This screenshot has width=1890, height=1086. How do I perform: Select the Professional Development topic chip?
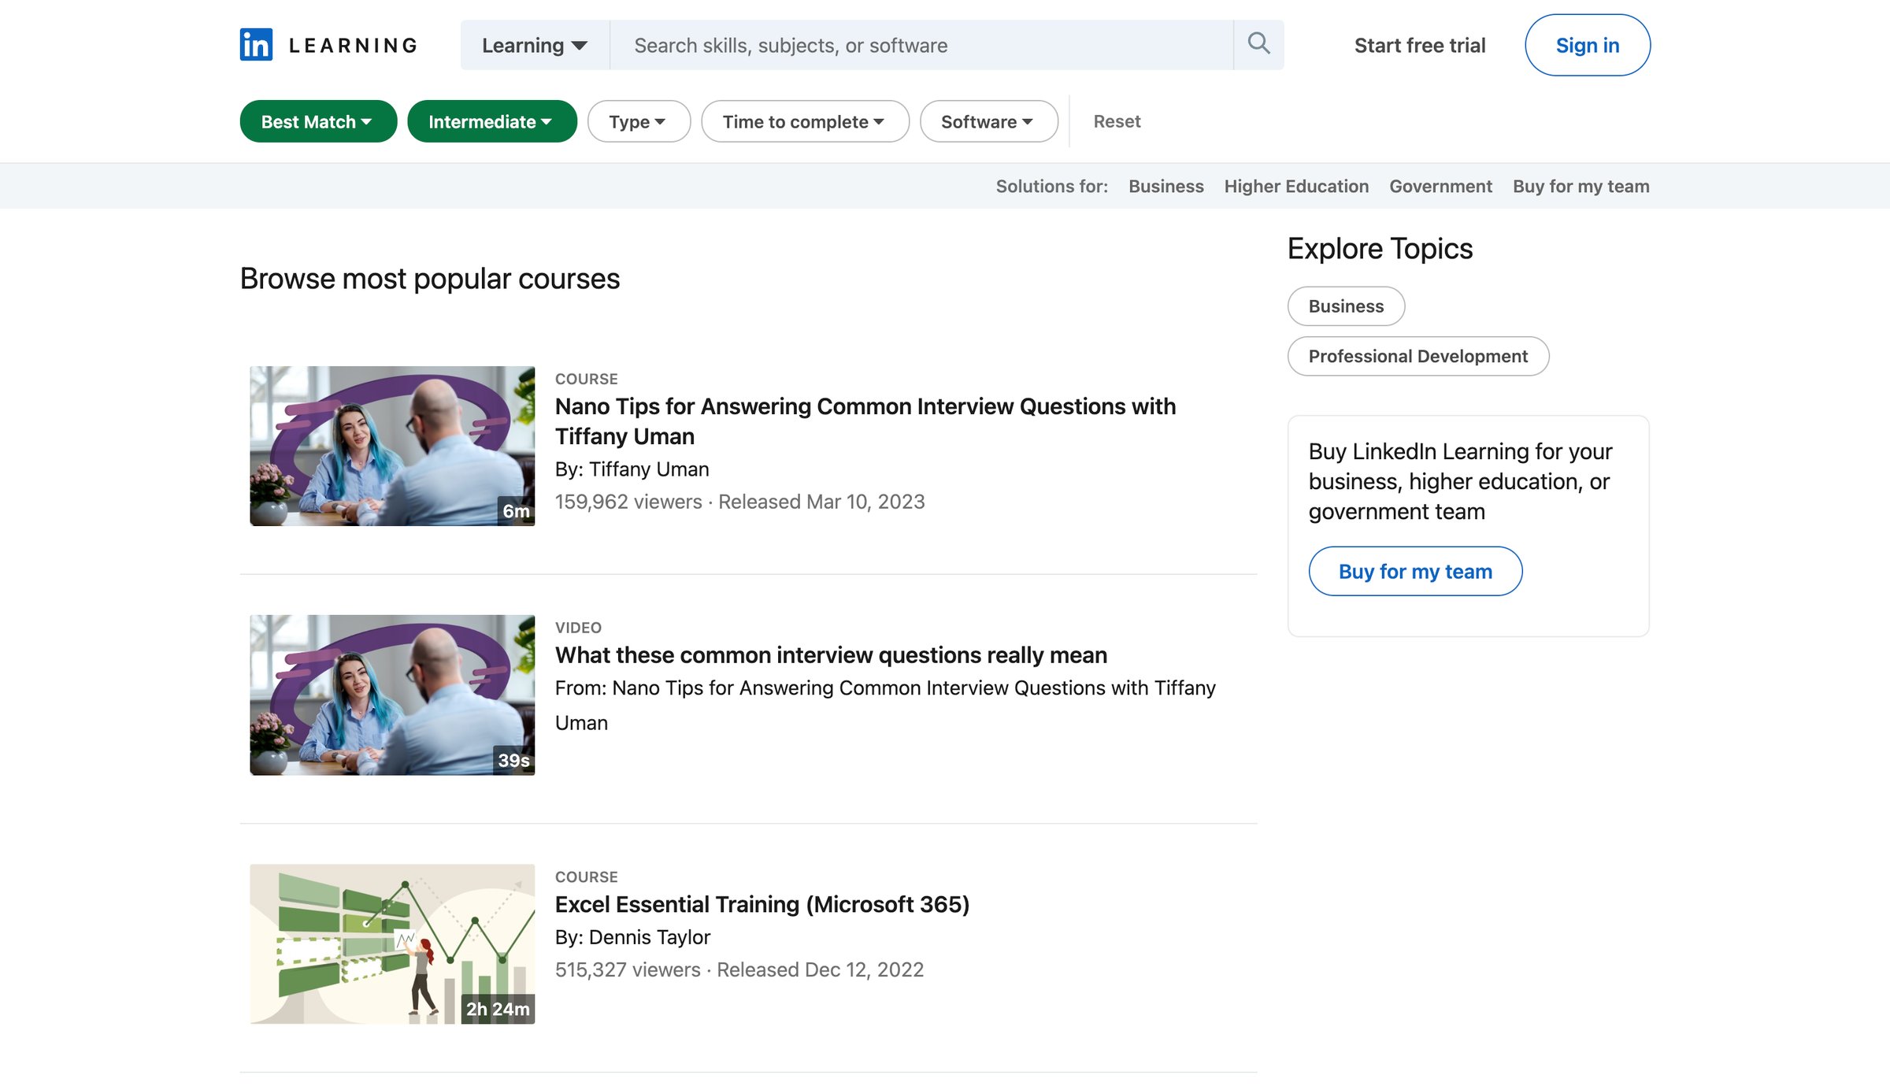[1417, 356]
